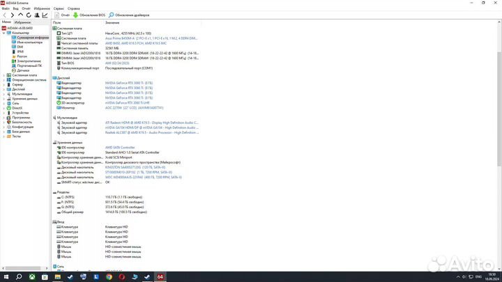The image size is (502, 282).
Task: Open Windows Start menu on taskbar
Action: pyautogui.click(x=7, y=276)
